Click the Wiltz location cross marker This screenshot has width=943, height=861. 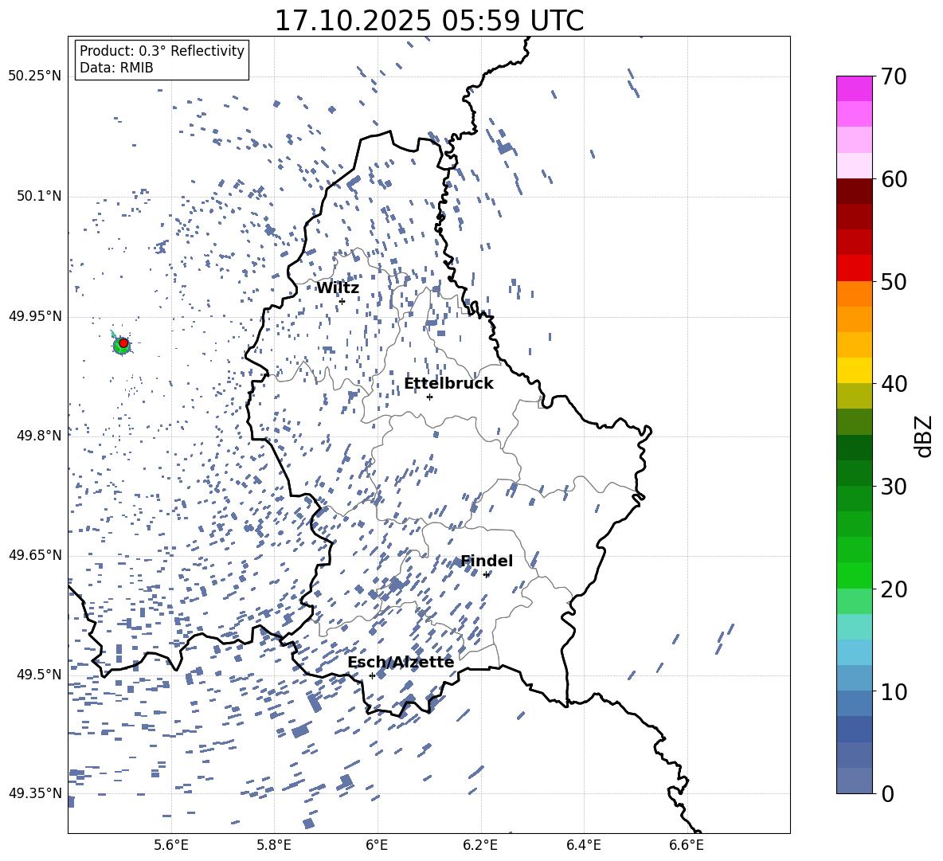pos(342,301)
